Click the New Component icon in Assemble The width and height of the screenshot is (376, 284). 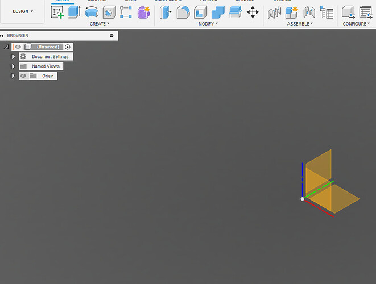(292, 12)
